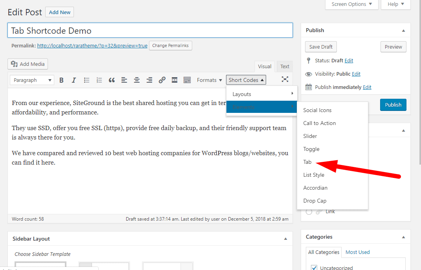The height and width of the screenshot is (270, 421).
Task: Select the first sidebar template thumbnail
Action: (x=40, y=266)
